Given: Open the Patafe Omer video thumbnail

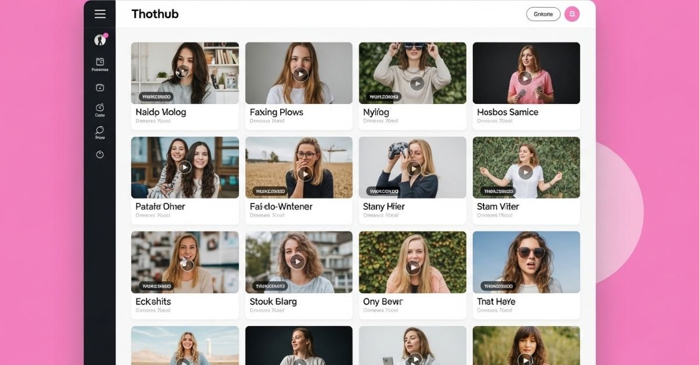Looking at the screenshot, I should click(185, 167).
